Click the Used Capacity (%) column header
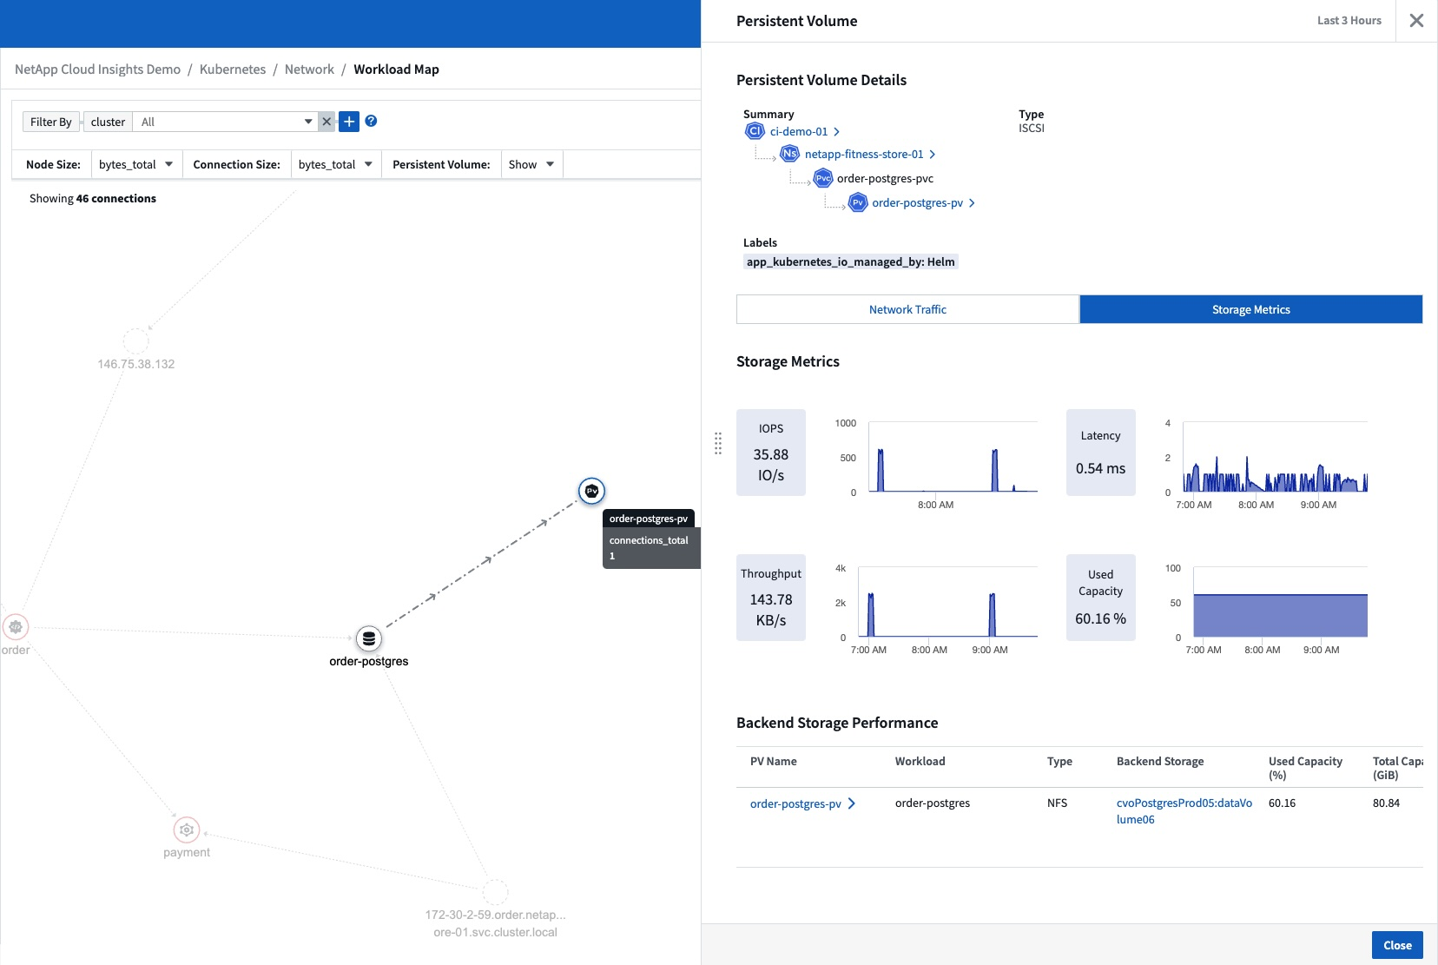Viewport: 1438px width, 965px height. (x=1306, y=768)
